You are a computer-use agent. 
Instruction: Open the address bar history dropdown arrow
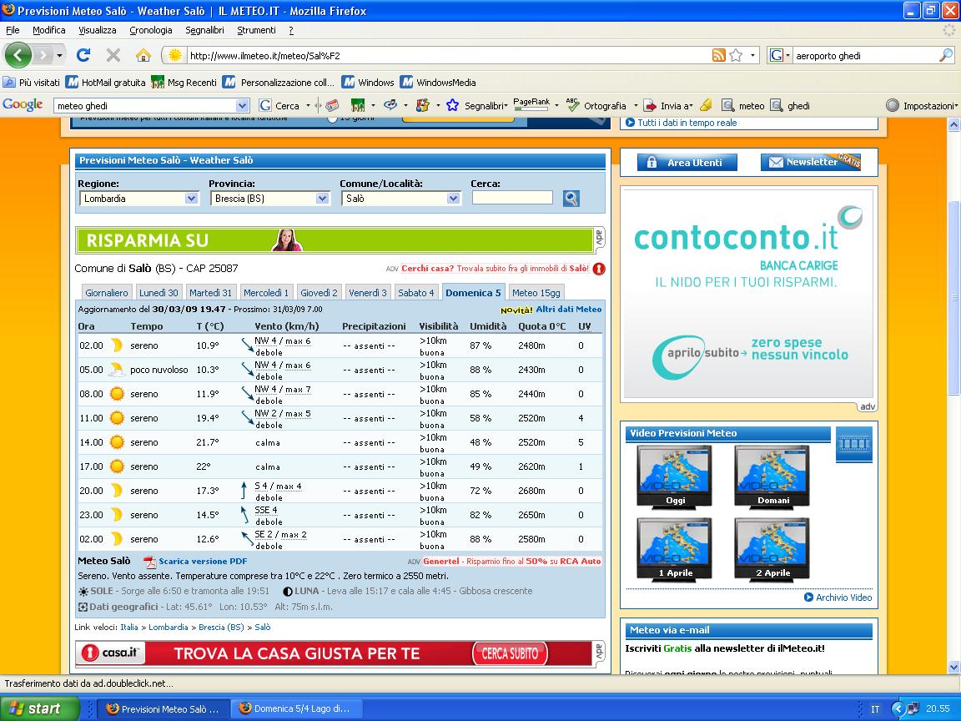click(753, 55)
